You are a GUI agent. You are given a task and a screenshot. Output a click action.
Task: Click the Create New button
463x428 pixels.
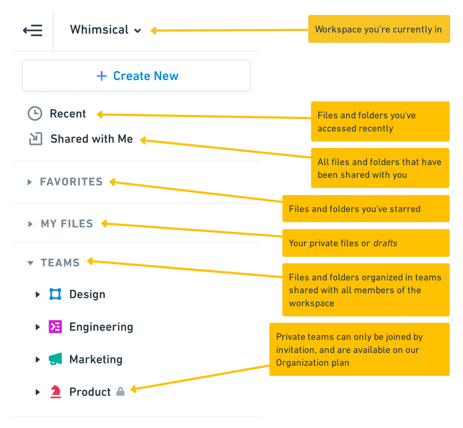[x=136, y=76]
